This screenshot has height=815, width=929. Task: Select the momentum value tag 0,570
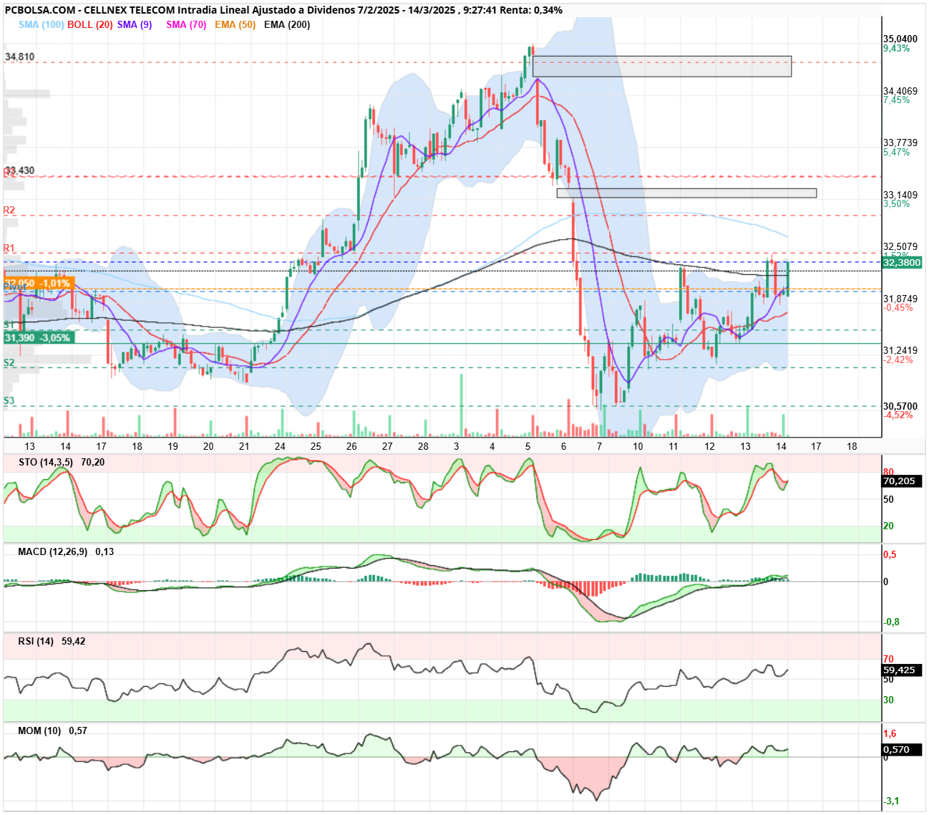pos(902,750)
